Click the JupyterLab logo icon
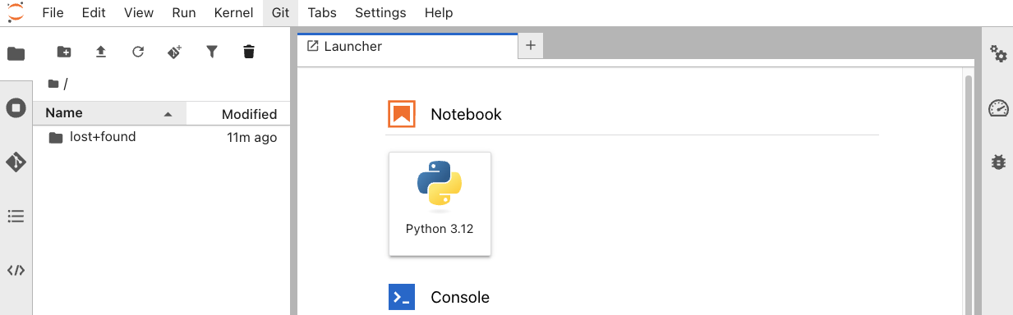Screen dimensions: 1013x315 coord(16,11)
